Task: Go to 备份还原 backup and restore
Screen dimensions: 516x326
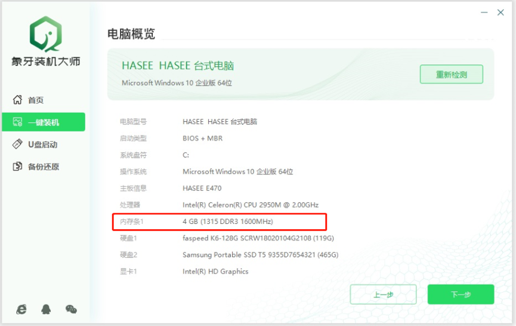Action: [x=43, y=167]
